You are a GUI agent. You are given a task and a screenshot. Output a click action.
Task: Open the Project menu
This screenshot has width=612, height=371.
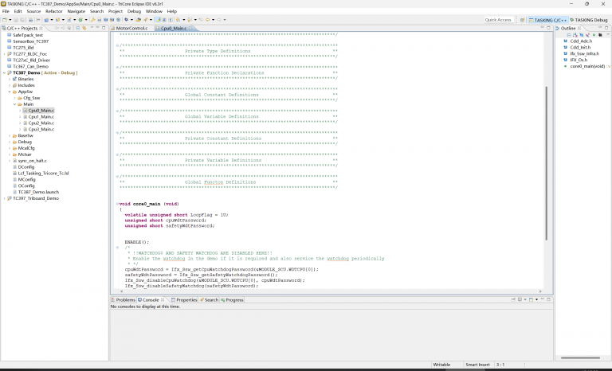(115, 11)
